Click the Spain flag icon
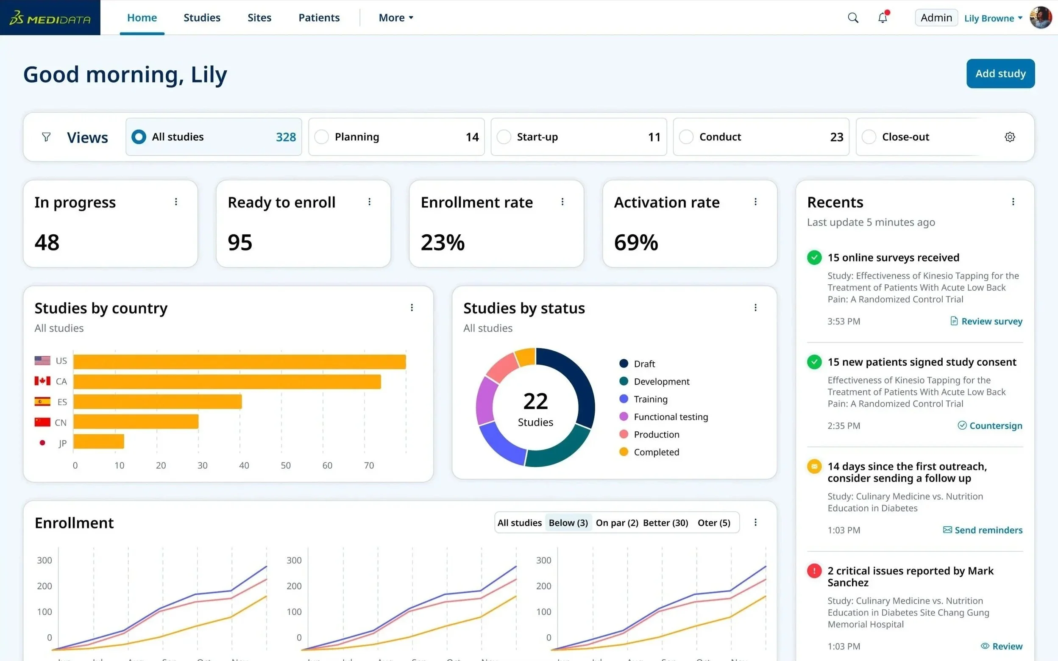The width and height of the screenshot is (1058, 661). (x=42, y=401)
